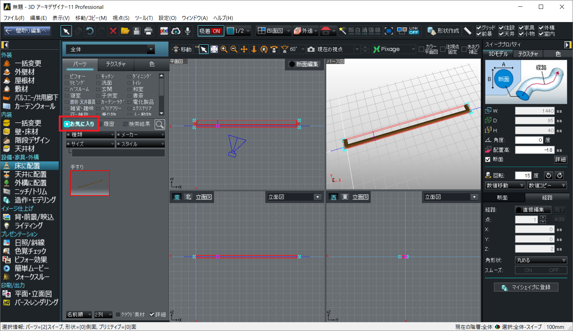Screen dimensions: 573x331
Task: Uncheck the 断面 checkbox in properties
Action: (x=488, y=159)
